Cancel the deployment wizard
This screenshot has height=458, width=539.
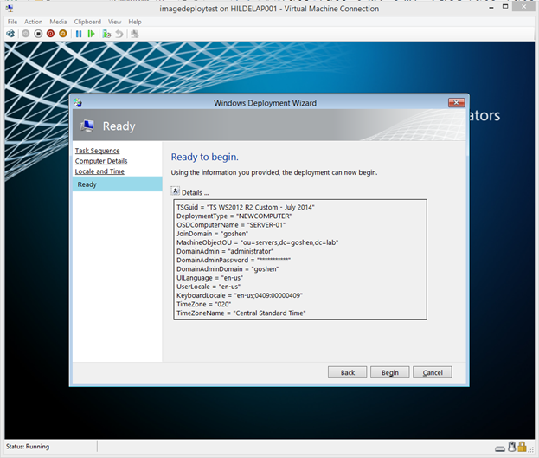433,372
